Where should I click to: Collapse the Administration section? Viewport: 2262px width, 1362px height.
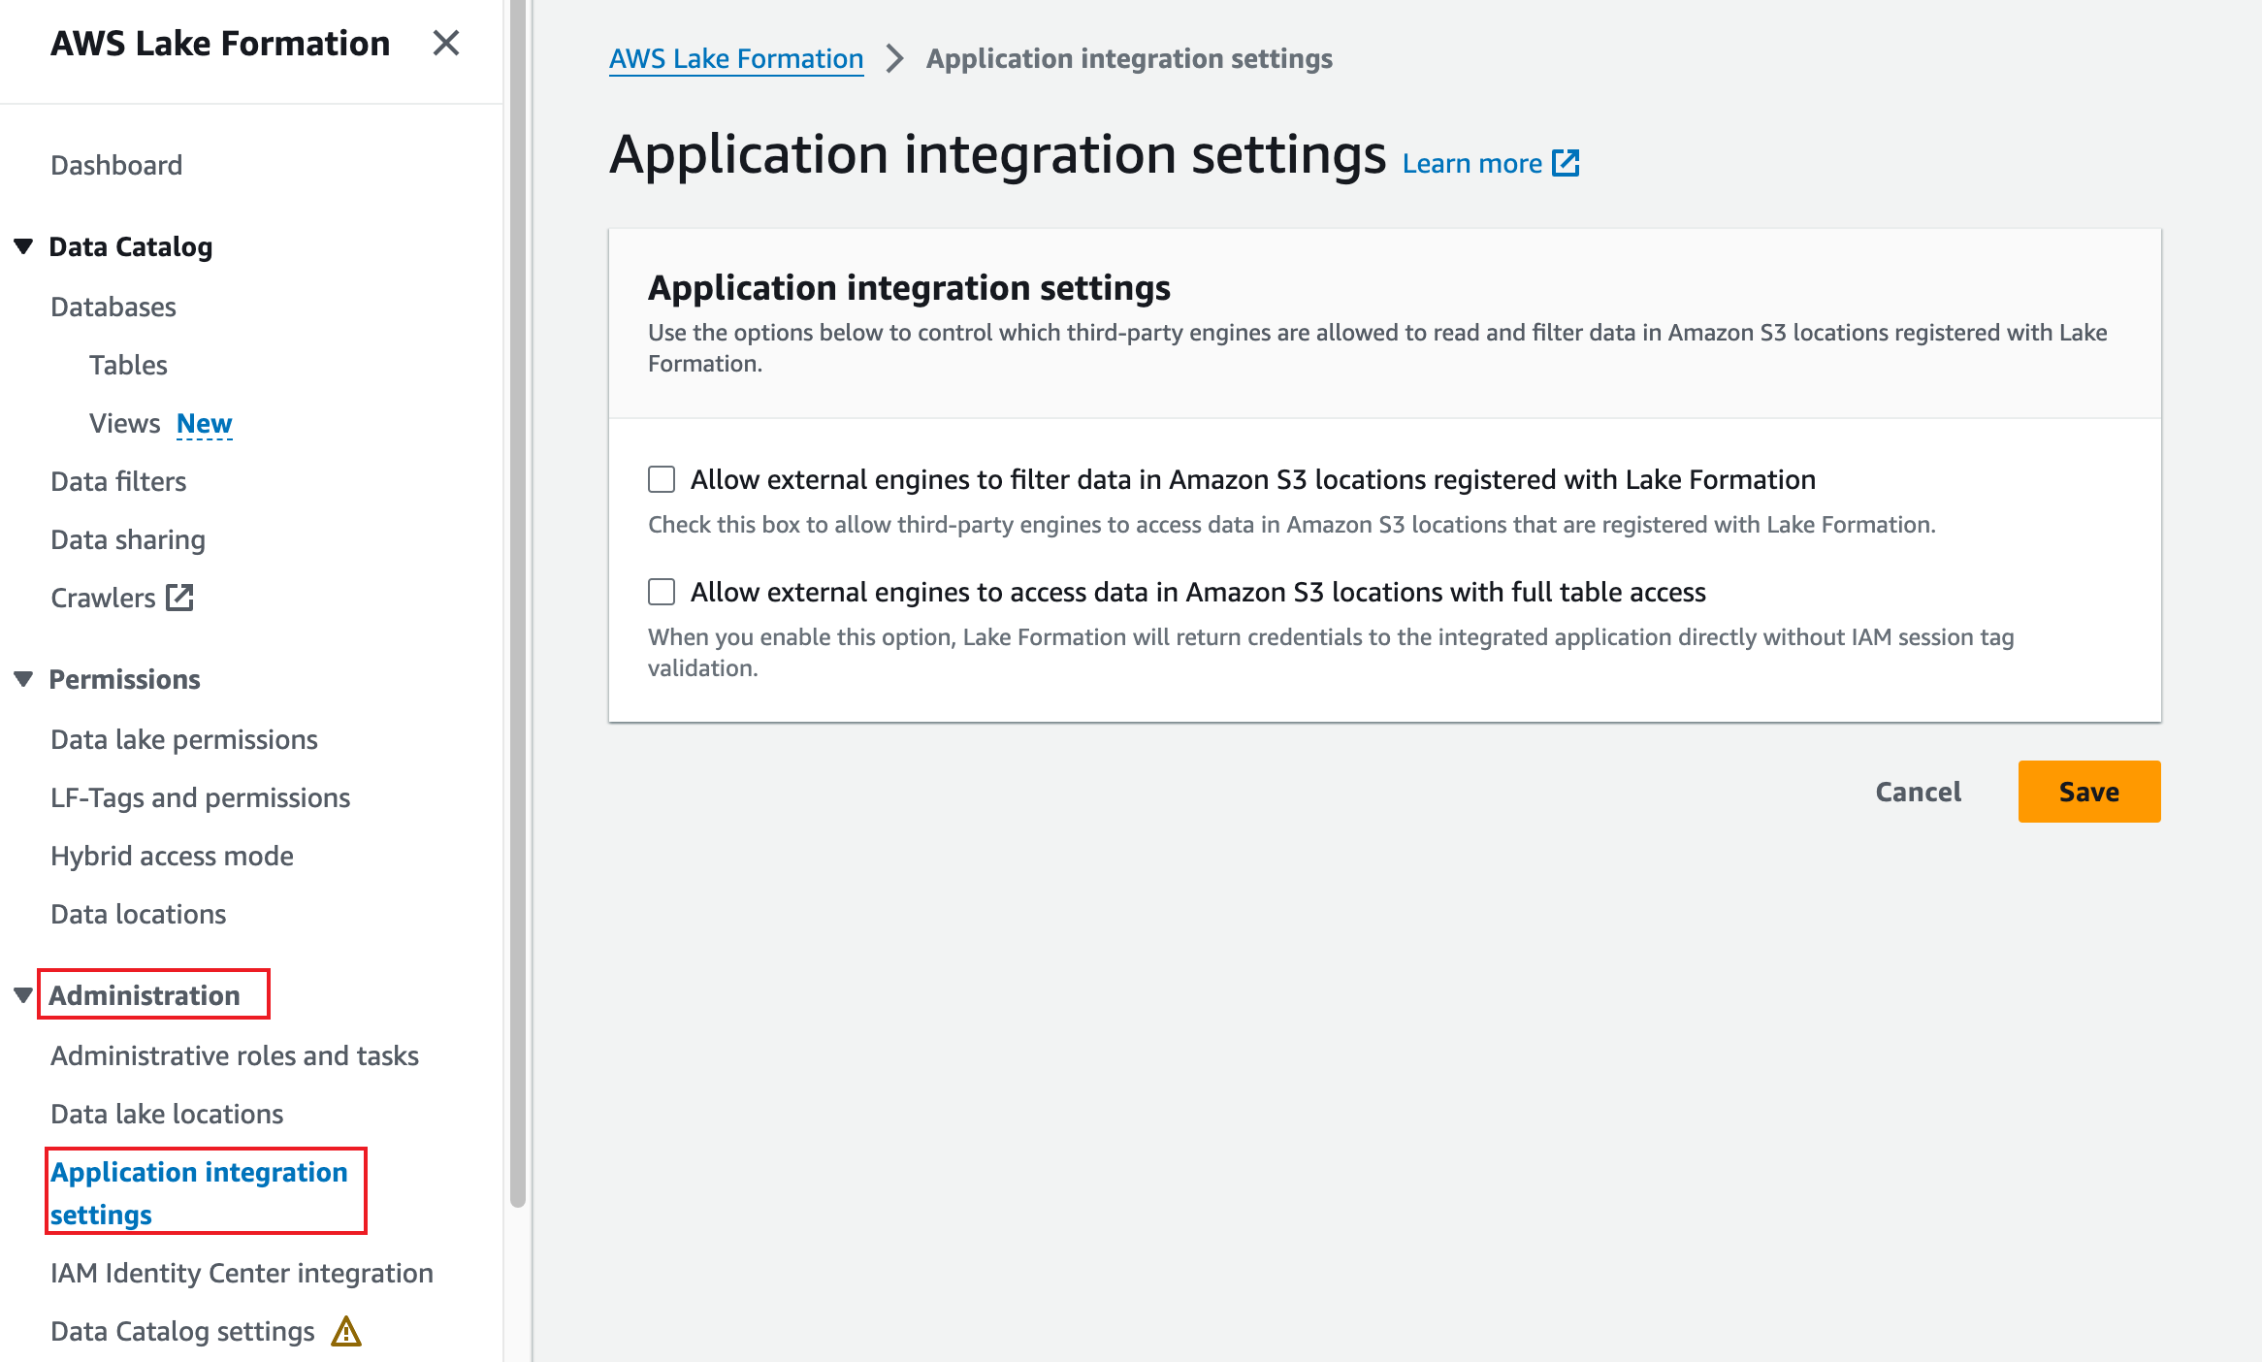[x=24, y=995]
